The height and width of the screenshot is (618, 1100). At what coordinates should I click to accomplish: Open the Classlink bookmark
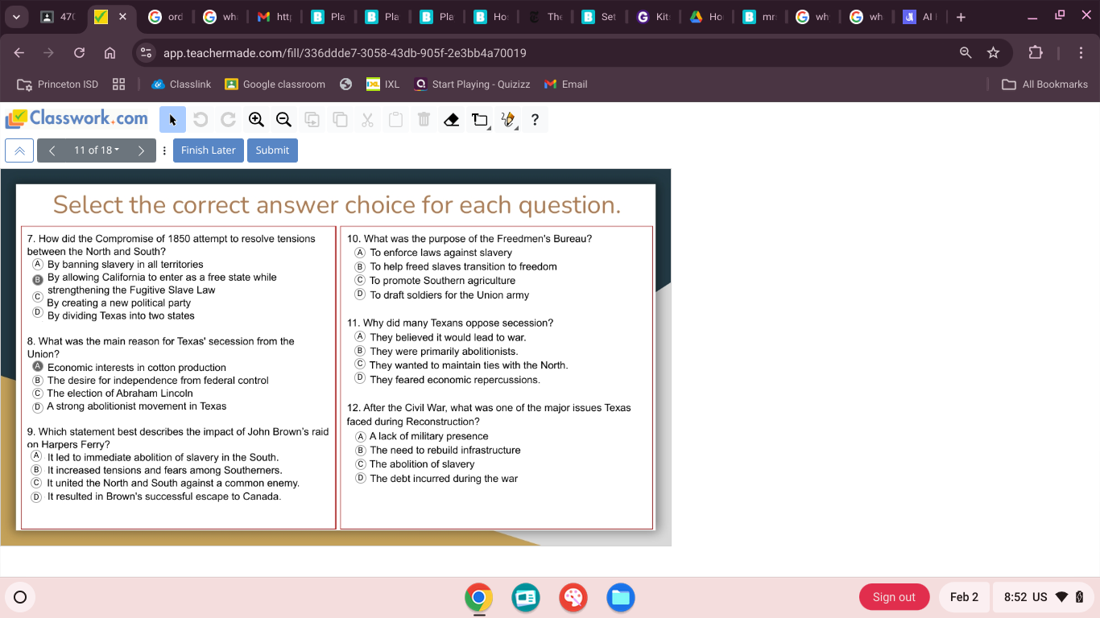(180, 84)
